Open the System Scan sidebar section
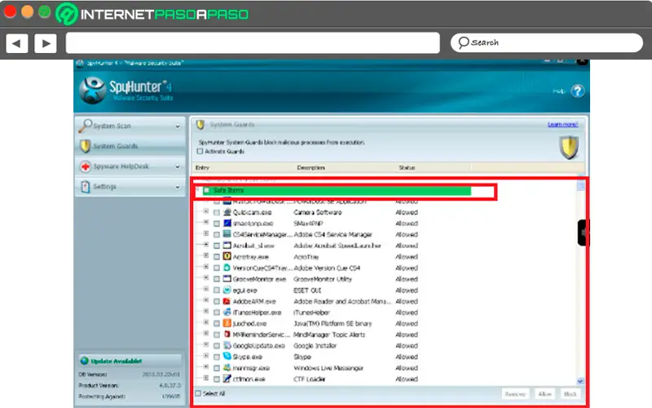This screenshot has height=408, width=652. point(130,126)
